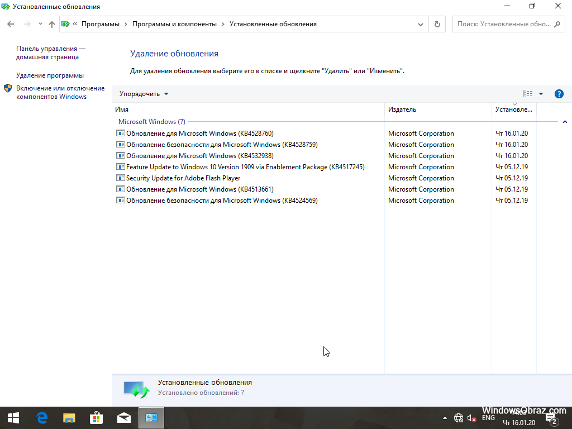Image resolution: width=572 pixels, height=429 pixels.
Task: Open the Help question mark icon
Action: [x=559, y=94]
